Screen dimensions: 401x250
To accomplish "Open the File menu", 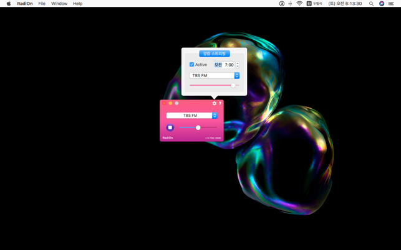I will 42,4.
